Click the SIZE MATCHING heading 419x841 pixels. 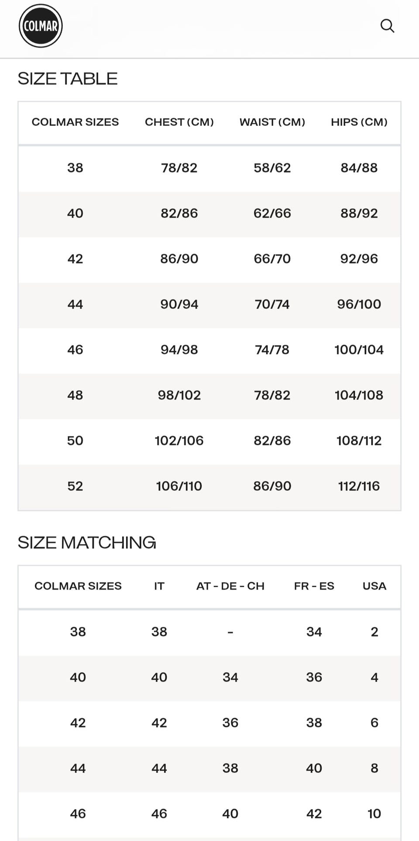(87, 542)
